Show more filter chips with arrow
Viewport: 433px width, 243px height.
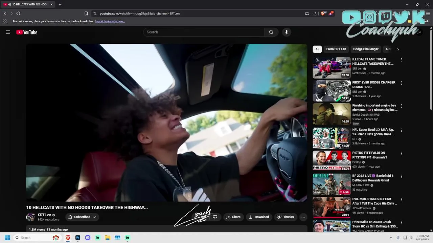(398, 50)
